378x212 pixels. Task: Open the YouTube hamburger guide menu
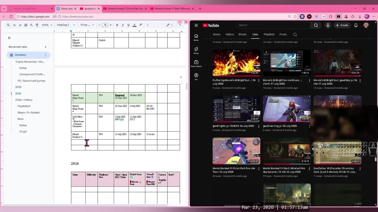(196, 25)
